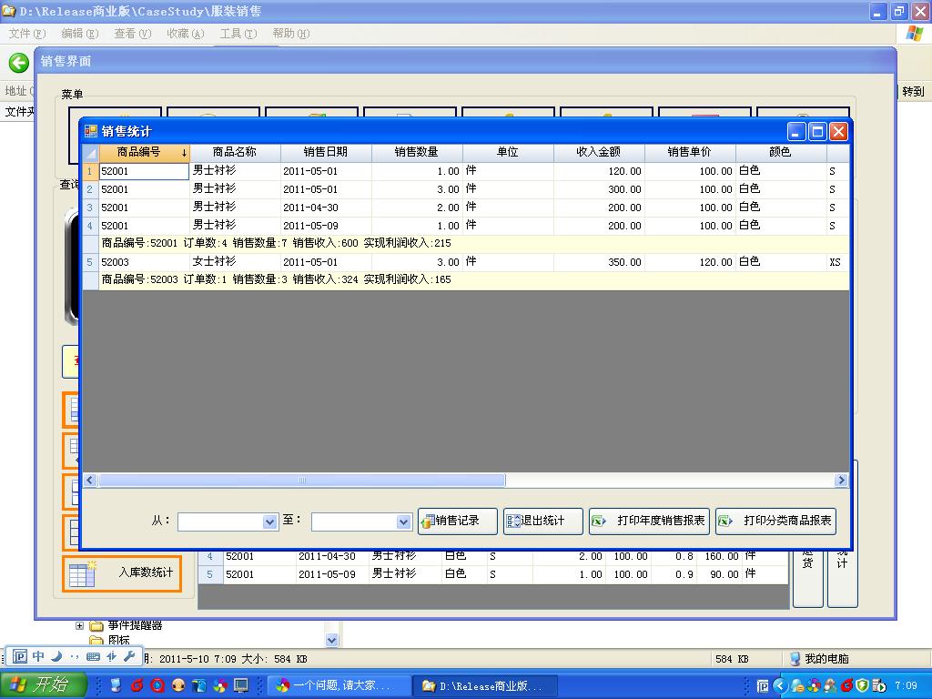Click the 销售记录 button icon
Image resolution: width=932 pixels, height=699 pixels.
point(427,522)
